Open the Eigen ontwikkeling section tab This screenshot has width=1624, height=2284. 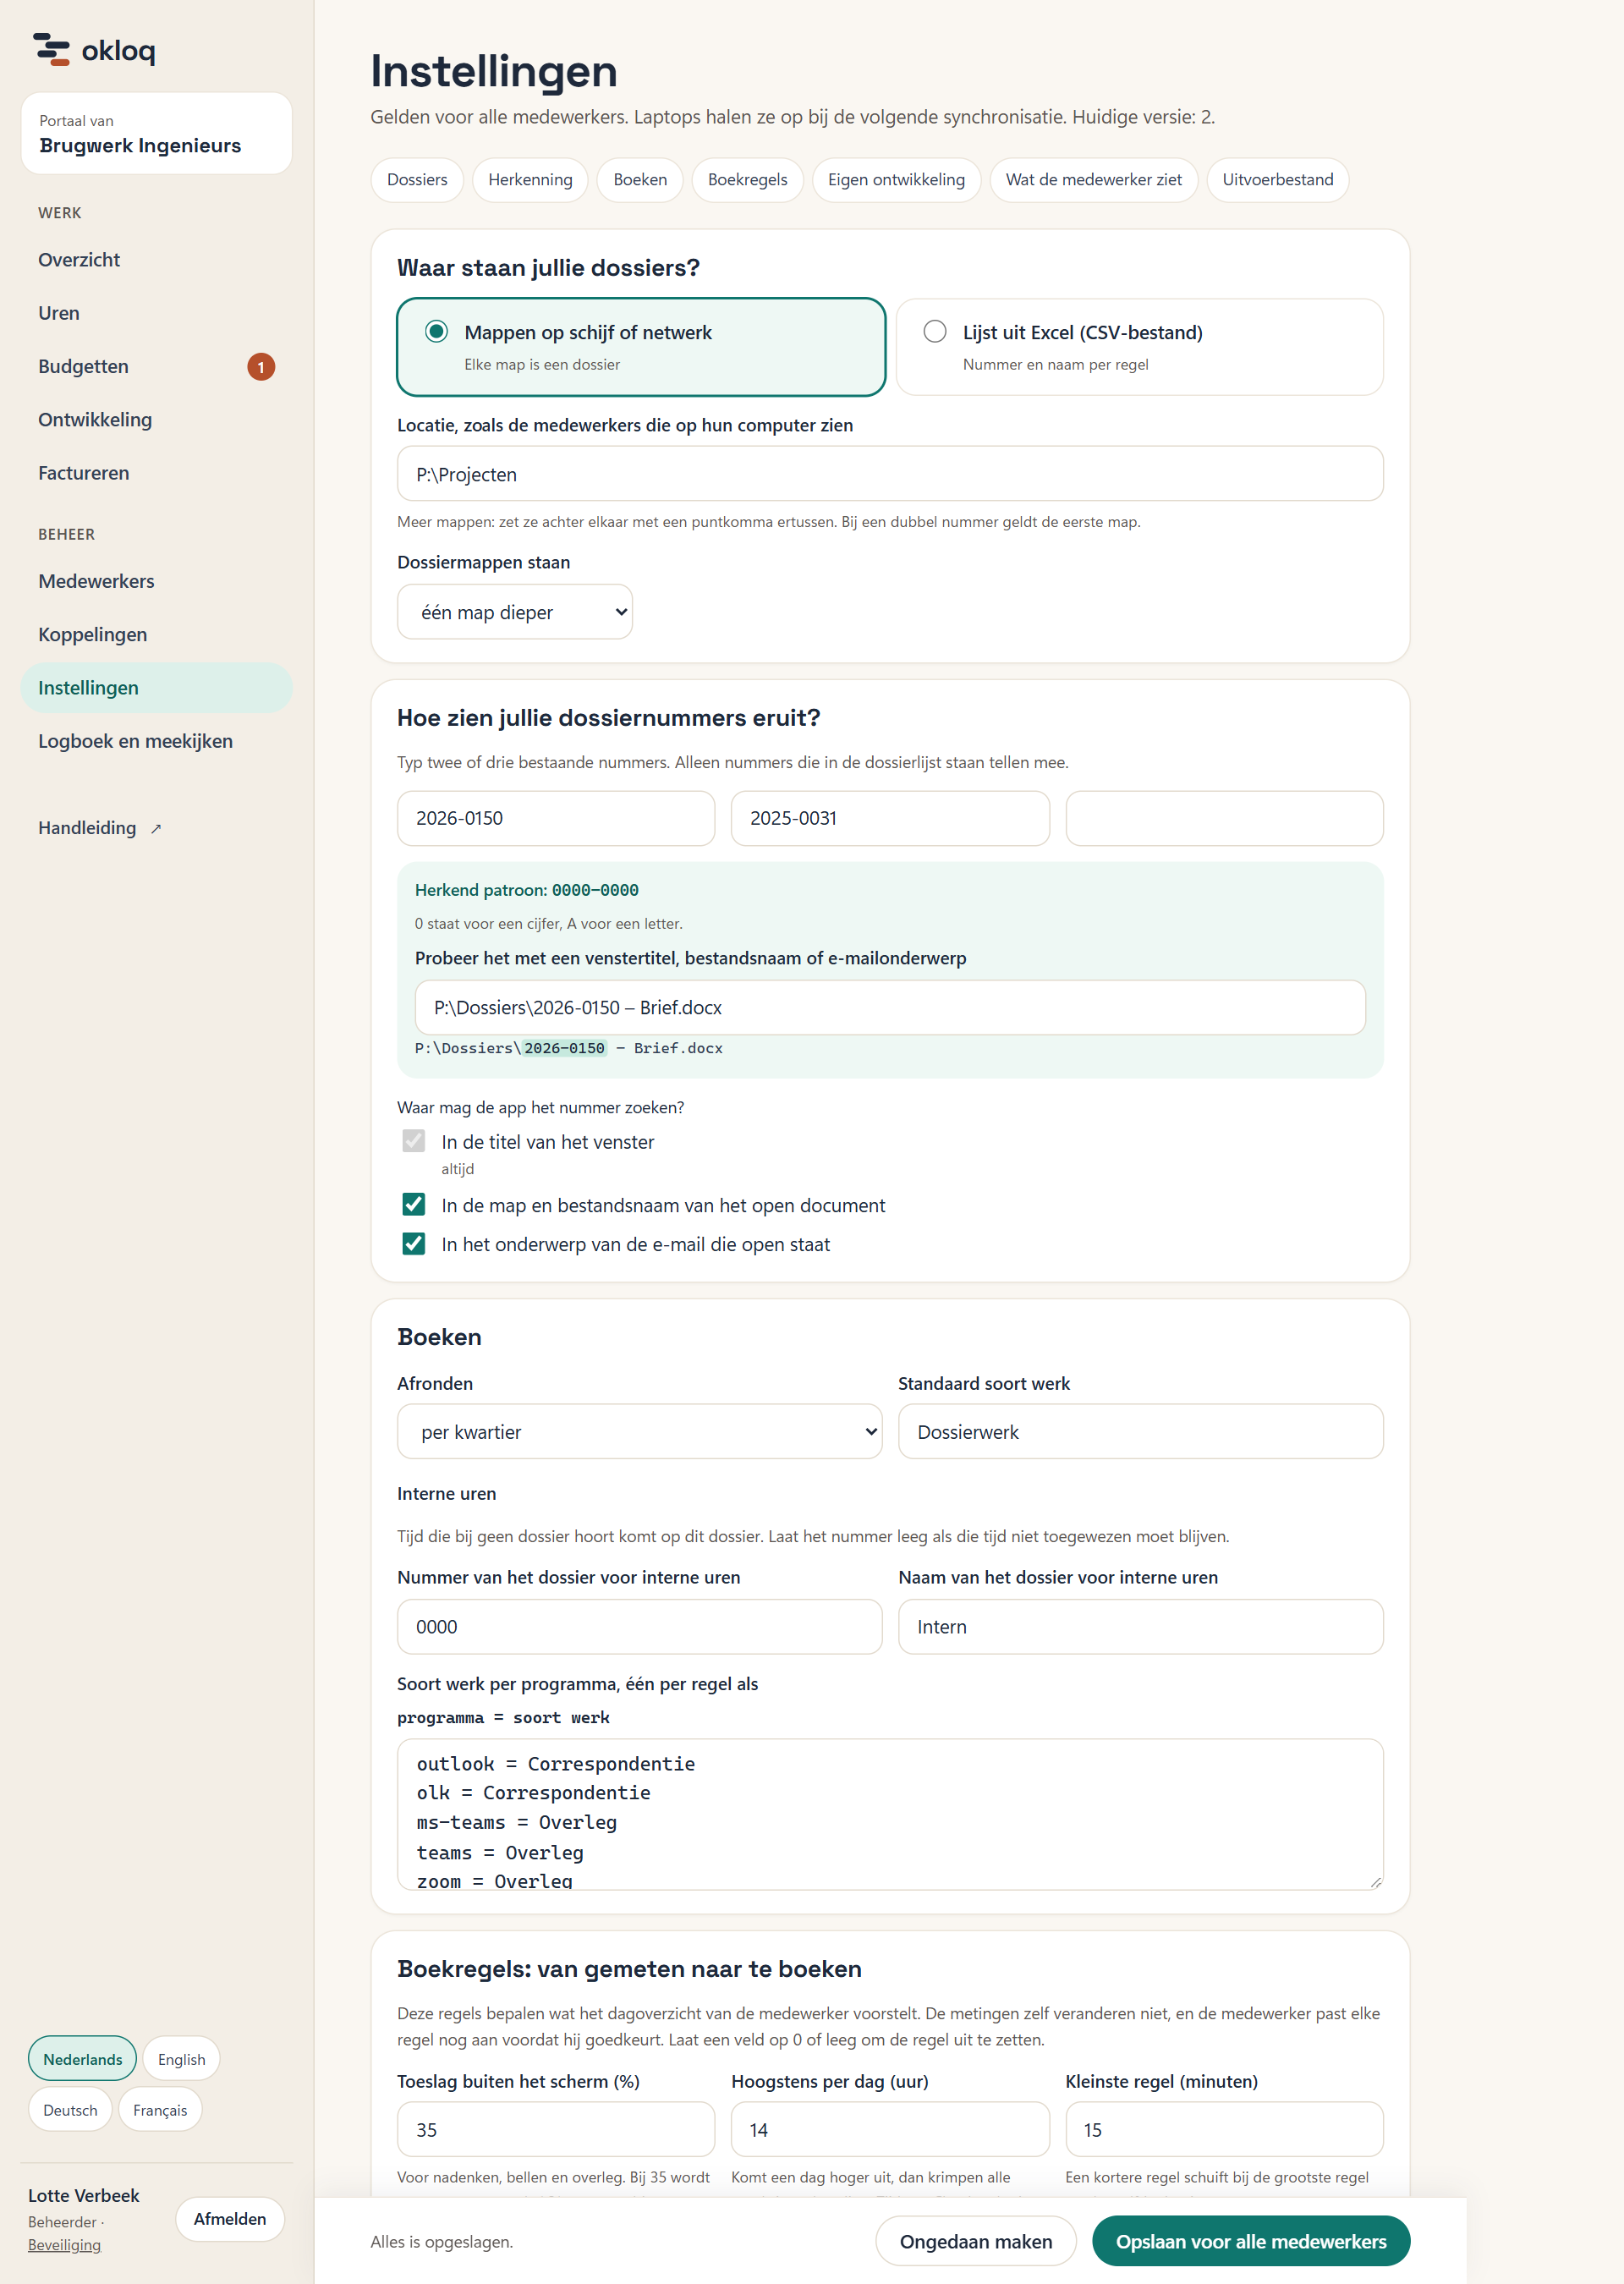[x=896, y=180]
